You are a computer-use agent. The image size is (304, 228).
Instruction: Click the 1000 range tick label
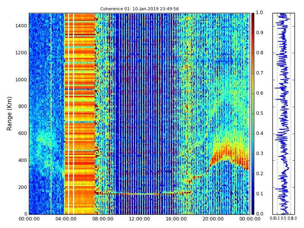tap(21, 80)
